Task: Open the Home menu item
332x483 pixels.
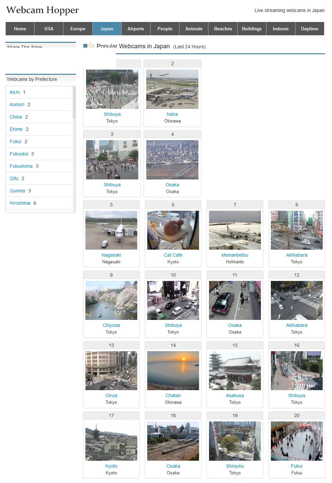Action: coord(20,29)
